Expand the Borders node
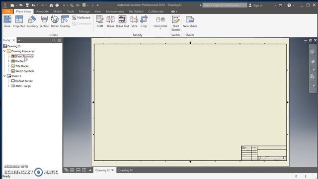This screenshot has width=318, height=179. click(x=8, y=61)
